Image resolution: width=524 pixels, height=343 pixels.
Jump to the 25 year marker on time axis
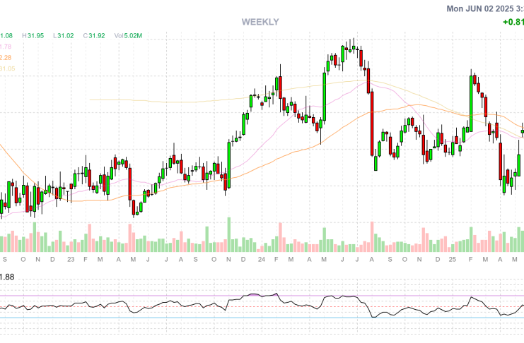click(450, 260)
